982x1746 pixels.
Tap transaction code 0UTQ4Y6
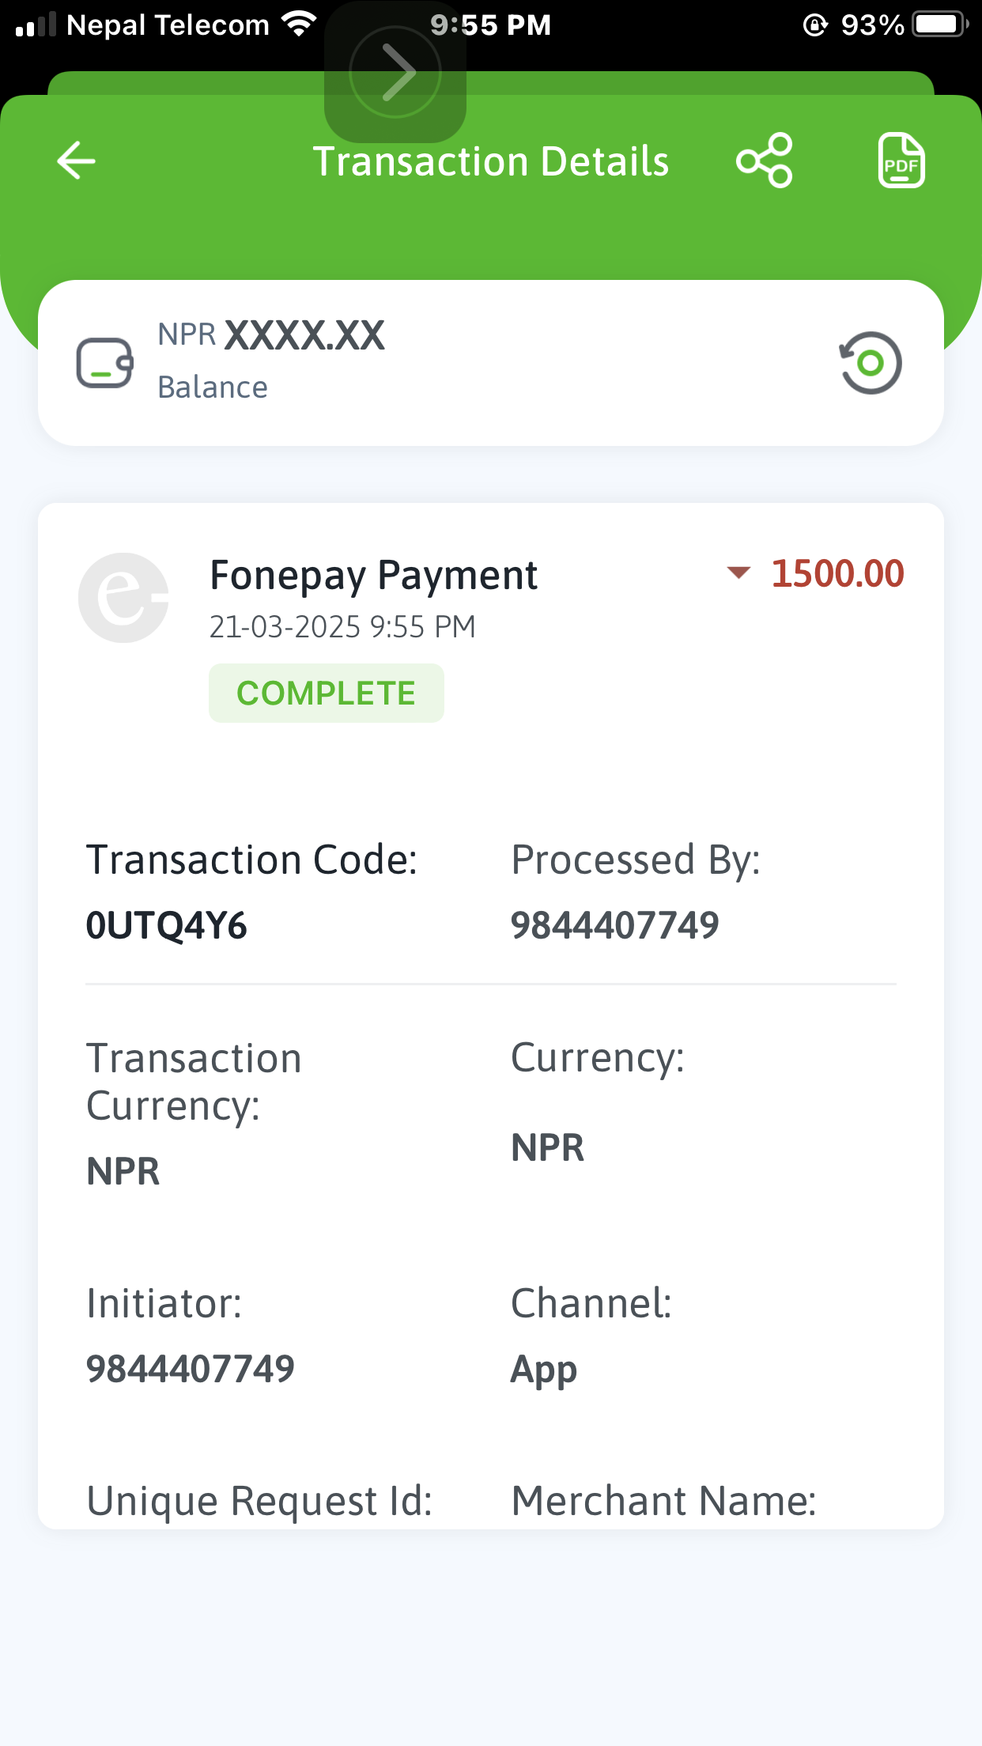tap(167, 925)
